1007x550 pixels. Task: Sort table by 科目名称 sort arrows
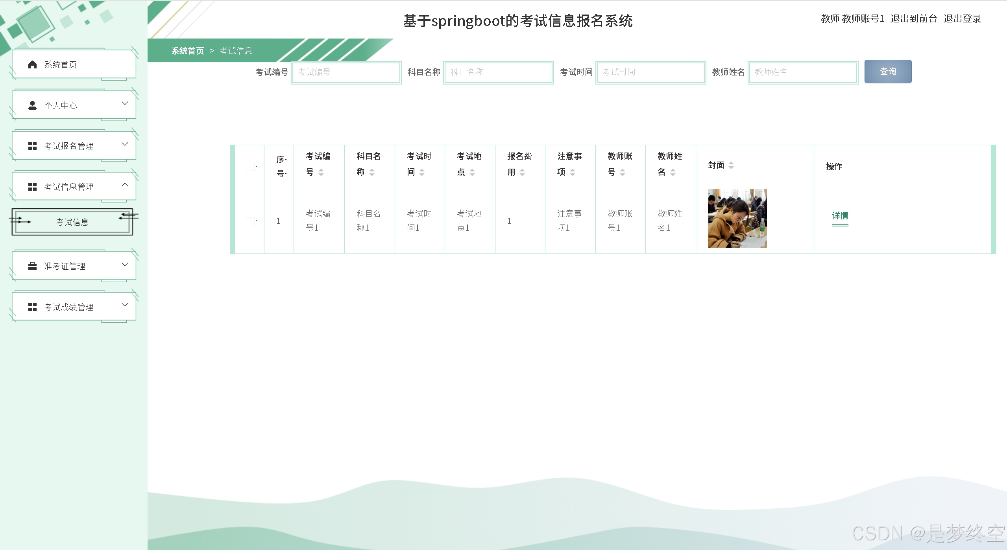pos(372,172)
